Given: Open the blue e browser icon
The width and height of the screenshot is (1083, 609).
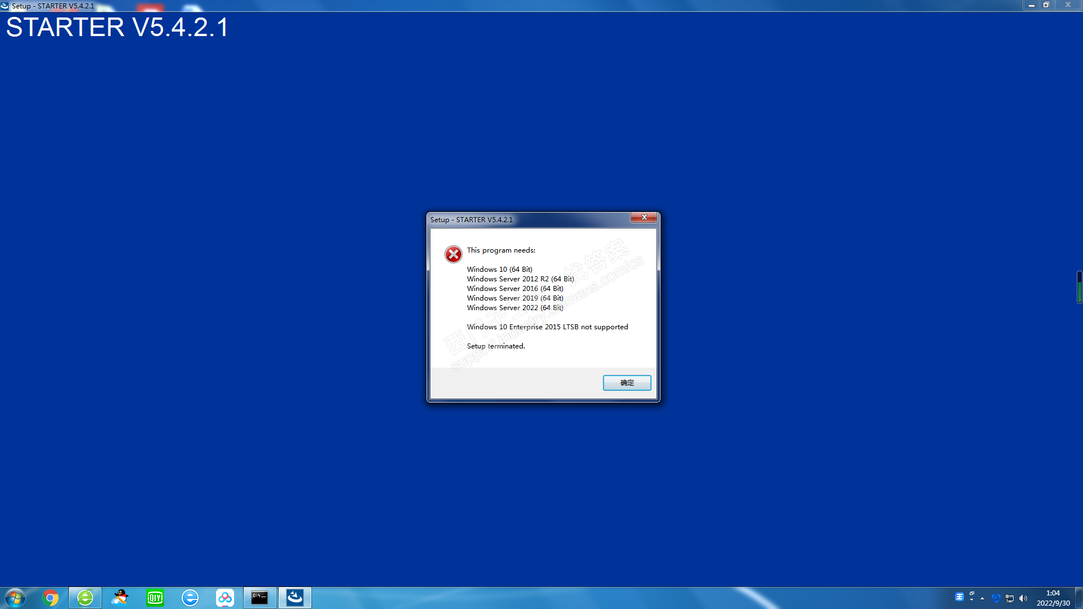Looking at the screenshot, I should pyautogui.click(x=190, y=598).
